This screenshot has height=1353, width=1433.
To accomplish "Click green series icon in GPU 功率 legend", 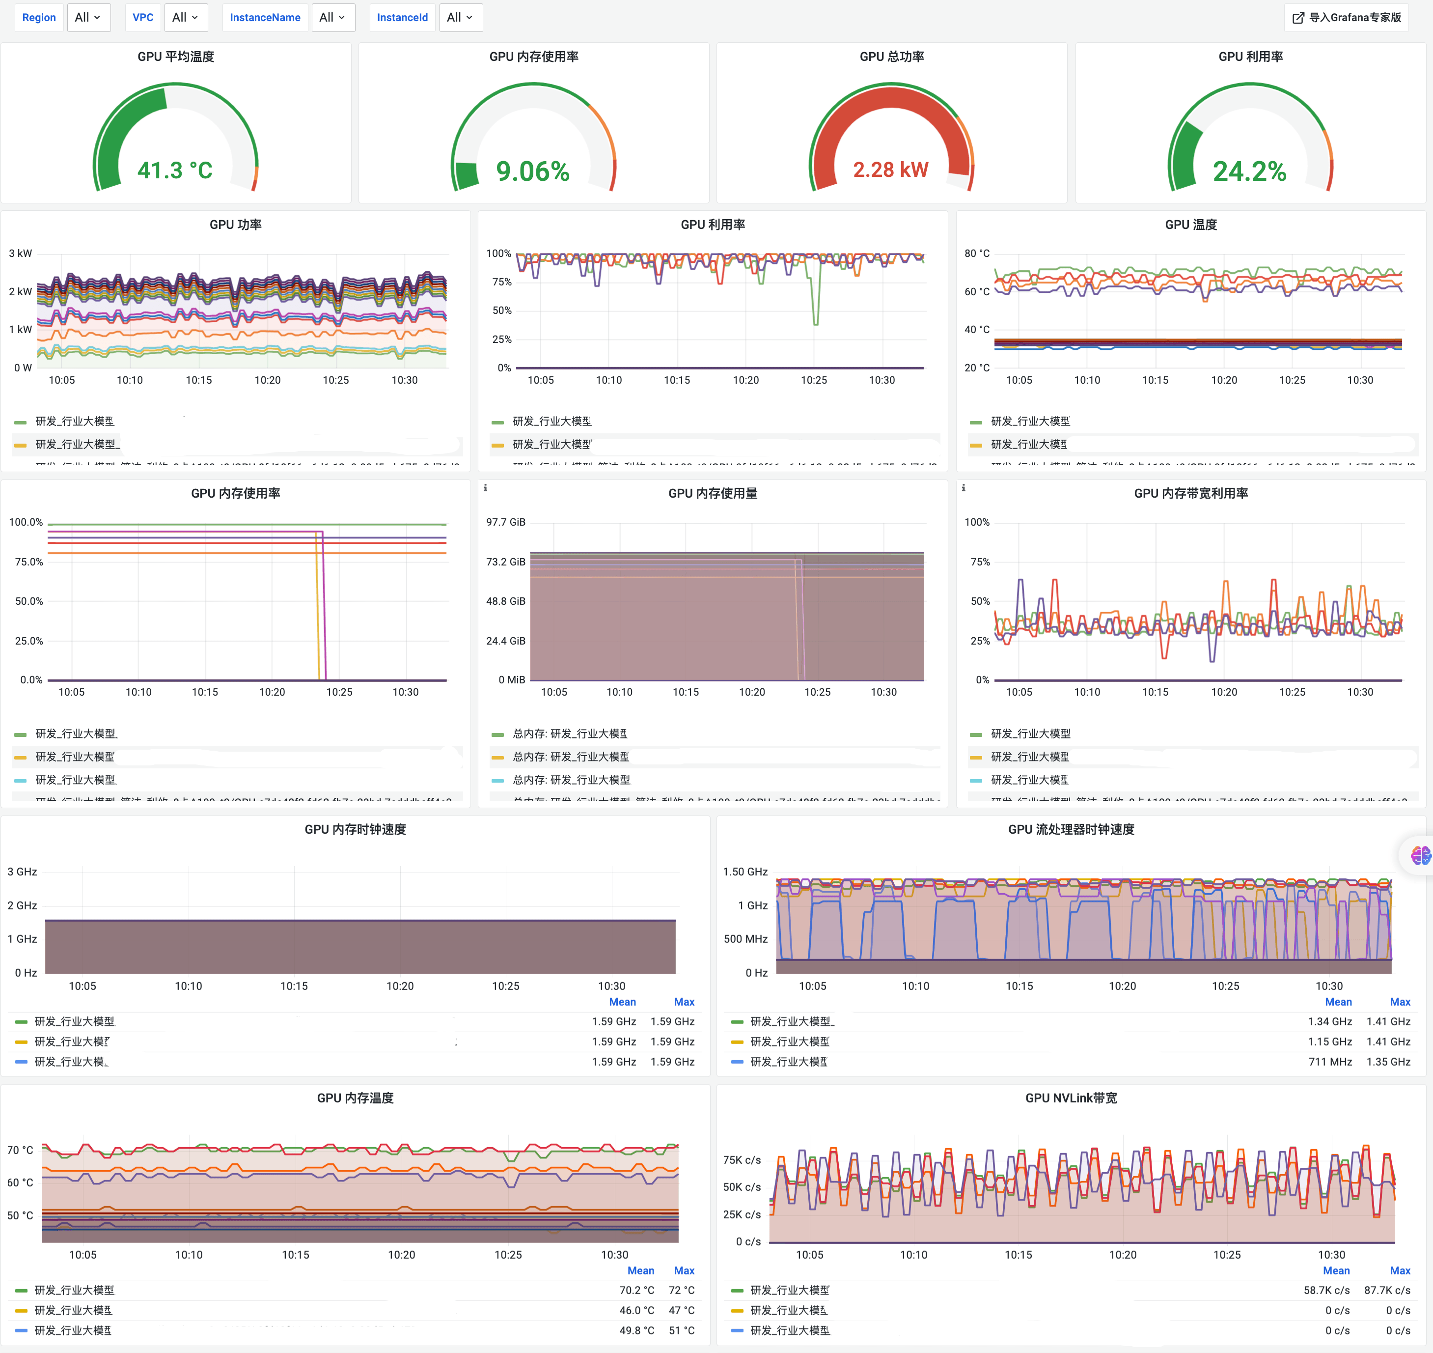I will pos(20,422).
